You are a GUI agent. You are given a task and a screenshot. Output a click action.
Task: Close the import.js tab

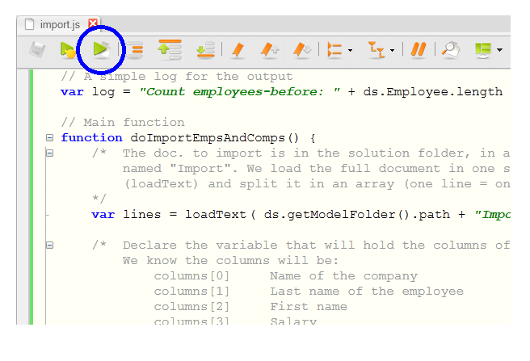(x=93, y=23)
